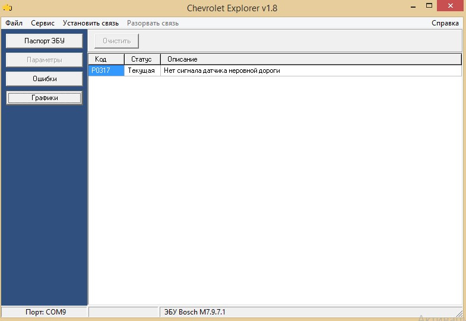Click the Параметры button
The image size is (466, 321).
point(45,60)
